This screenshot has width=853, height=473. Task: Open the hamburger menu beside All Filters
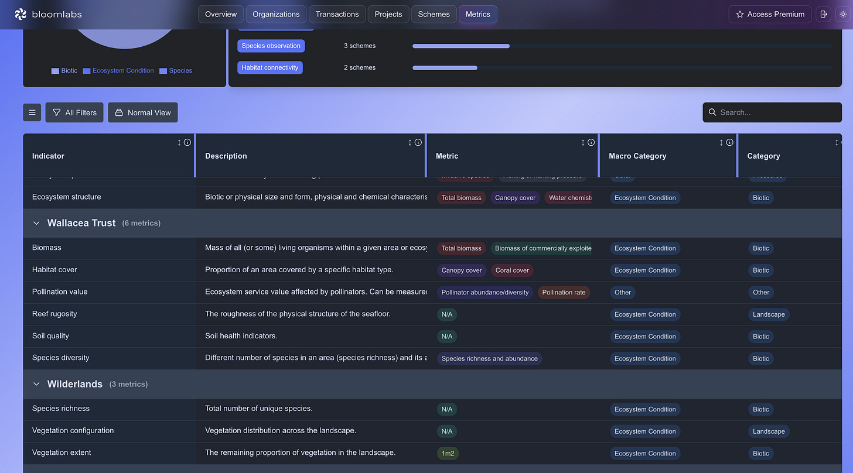click(32, 112)
